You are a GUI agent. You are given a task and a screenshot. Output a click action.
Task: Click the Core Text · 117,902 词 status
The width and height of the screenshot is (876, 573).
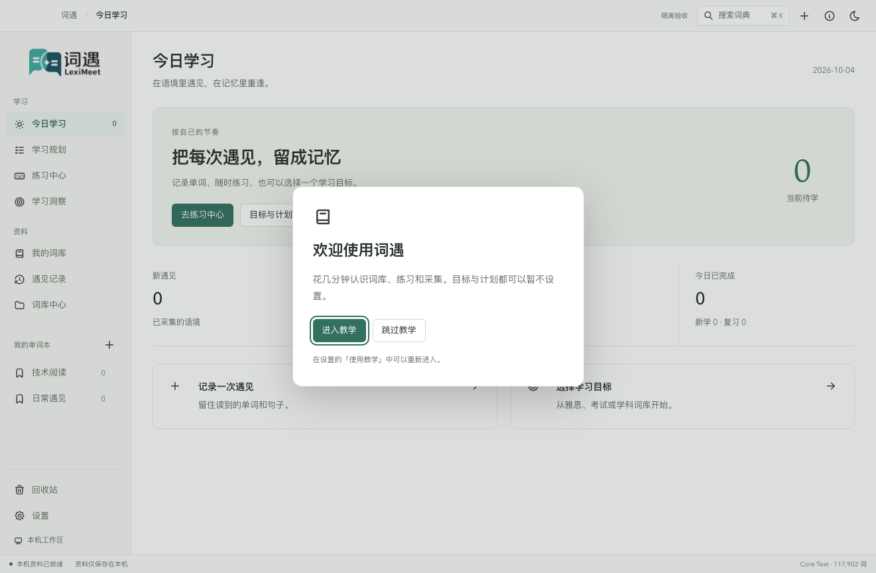[x=834, y=564]
